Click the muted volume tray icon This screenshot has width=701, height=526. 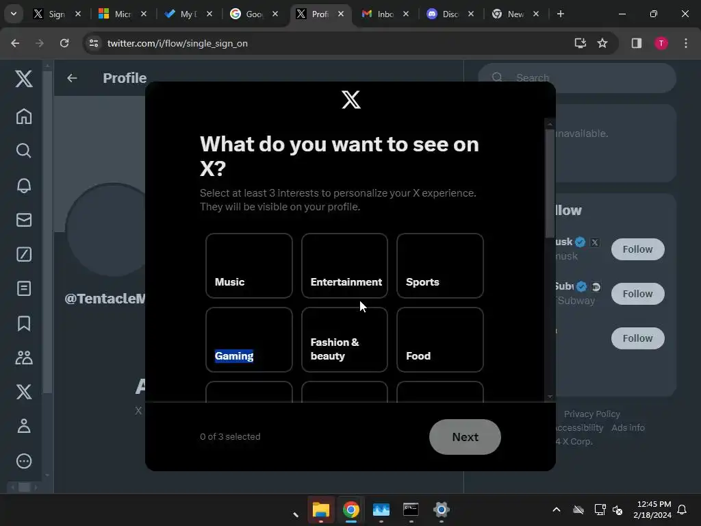[617, 510]
